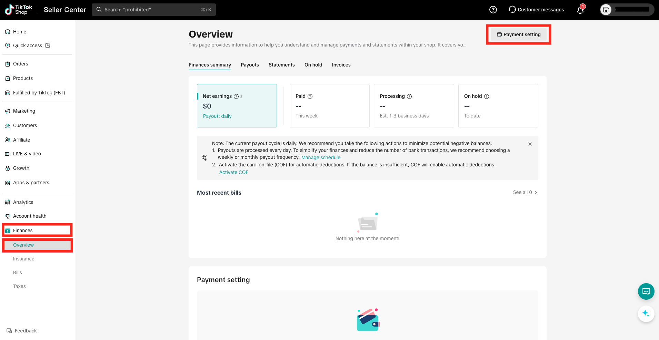This screenshot has width=659, height=340.
Task: Expand Net earnings details chevron
Action: click(241, 96)
